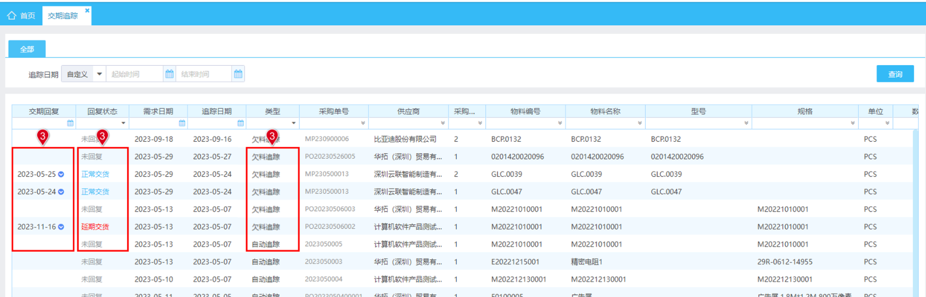Click the 查询 button
Image resolution: width=926 pixels, height=297 pixels.
pos(895,74)
